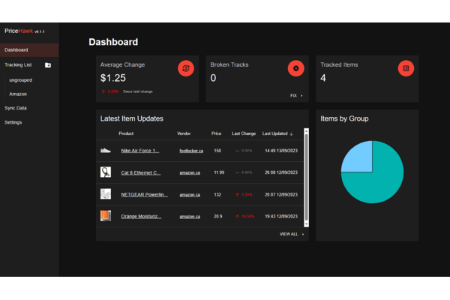Viewport: 450px width, 300px height.
Task: Click the timestamp 14:49 13/09/2023
Action: [281, 151]
